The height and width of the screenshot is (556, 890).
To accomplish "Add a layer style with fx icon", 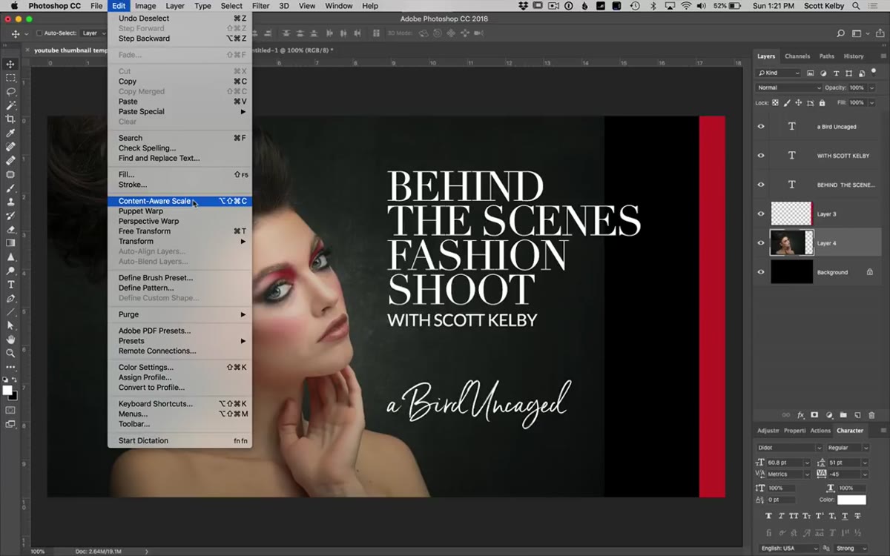I will pyautogui.click(x=800, y=415).
